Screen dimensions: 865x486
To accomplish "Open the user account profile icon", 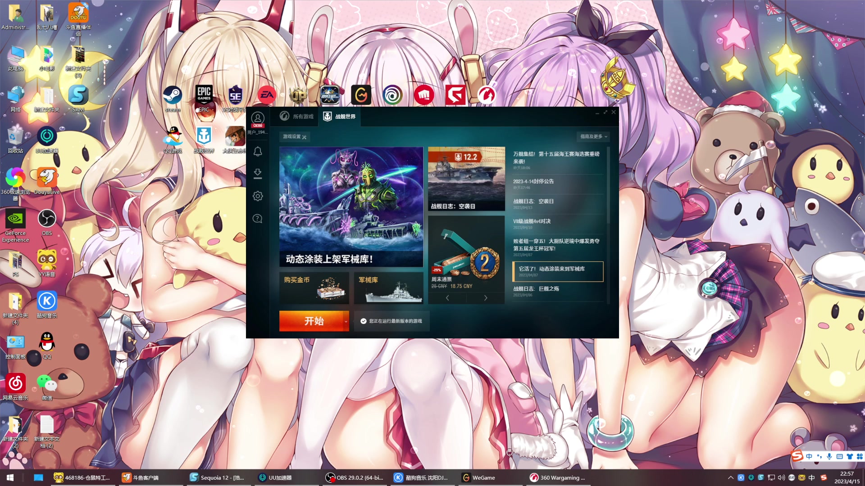I will (258, 118).
